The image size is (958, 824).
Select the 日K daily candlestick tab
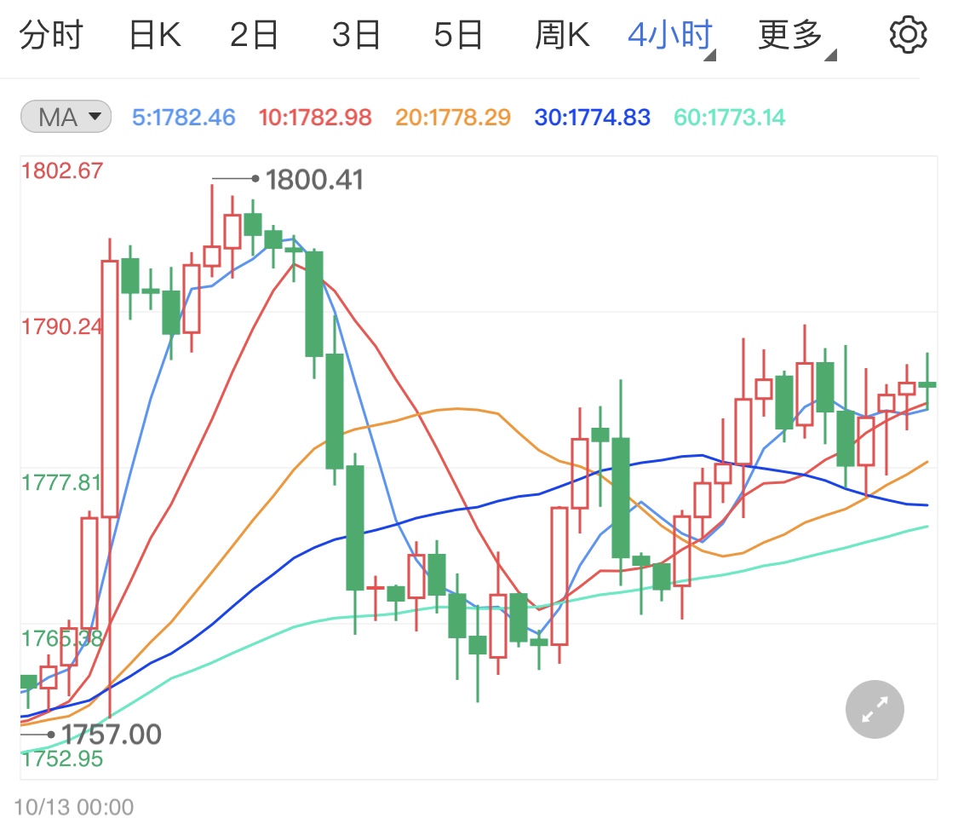coord(155,35)
